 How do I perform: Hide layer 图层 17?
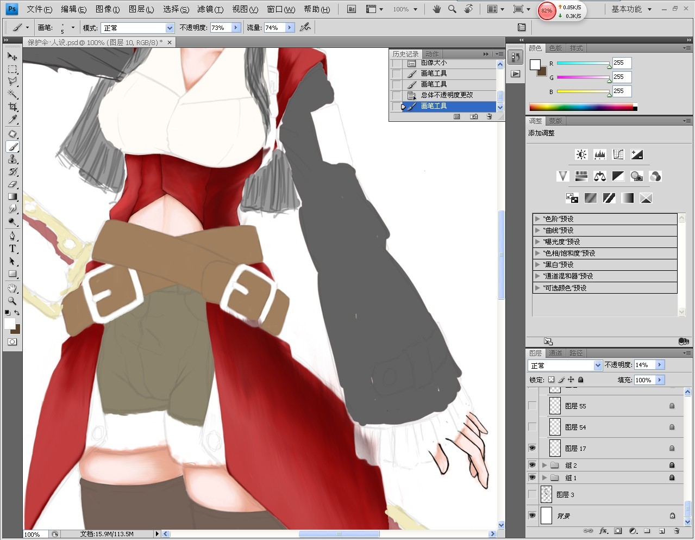pos(532,448)
